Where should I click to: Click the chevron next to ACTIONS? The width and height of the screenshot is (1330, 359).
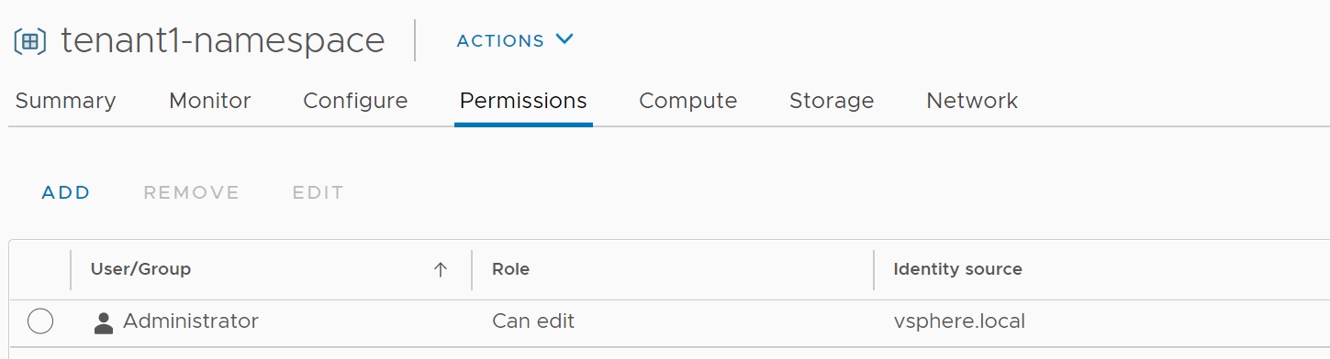564,39
